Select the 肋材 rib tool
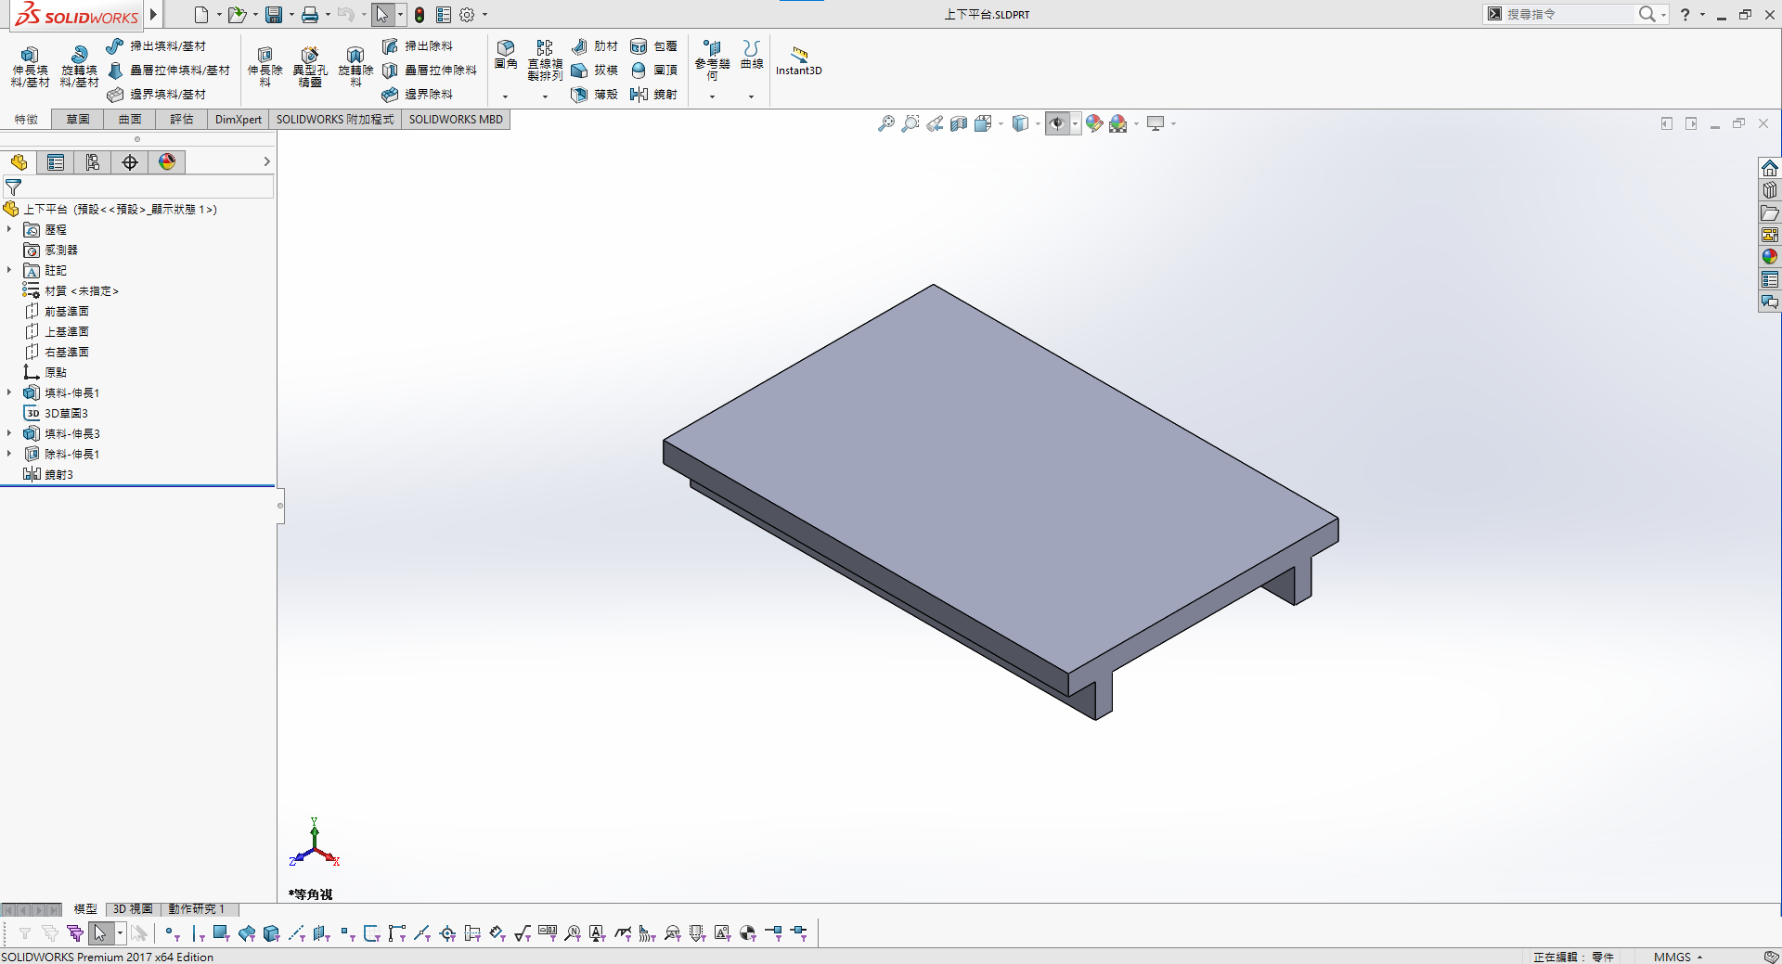The height and width of the screenshot is (964, 1782). 595,46
